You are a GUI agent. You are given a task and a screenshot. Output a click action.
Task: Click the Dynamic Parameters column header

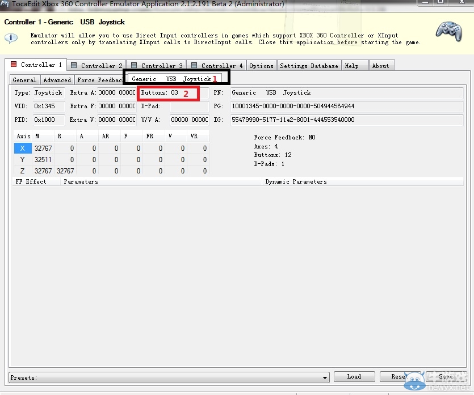click(x=363, y=181)
